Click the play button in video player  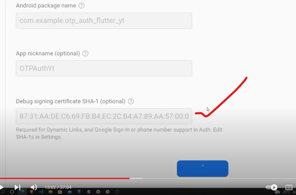[x=1, y=187]
